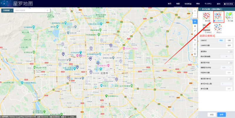Image resolution: width=235 pixels, height=118 pixels.
Task: Click the 新保利大厦 POI icon
Action: click(x=113, y=58)
